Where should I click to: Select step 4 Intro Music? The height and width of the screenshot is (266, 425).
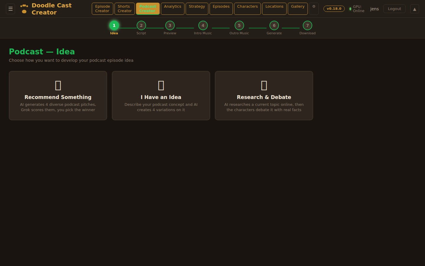(x=203, y=26)
